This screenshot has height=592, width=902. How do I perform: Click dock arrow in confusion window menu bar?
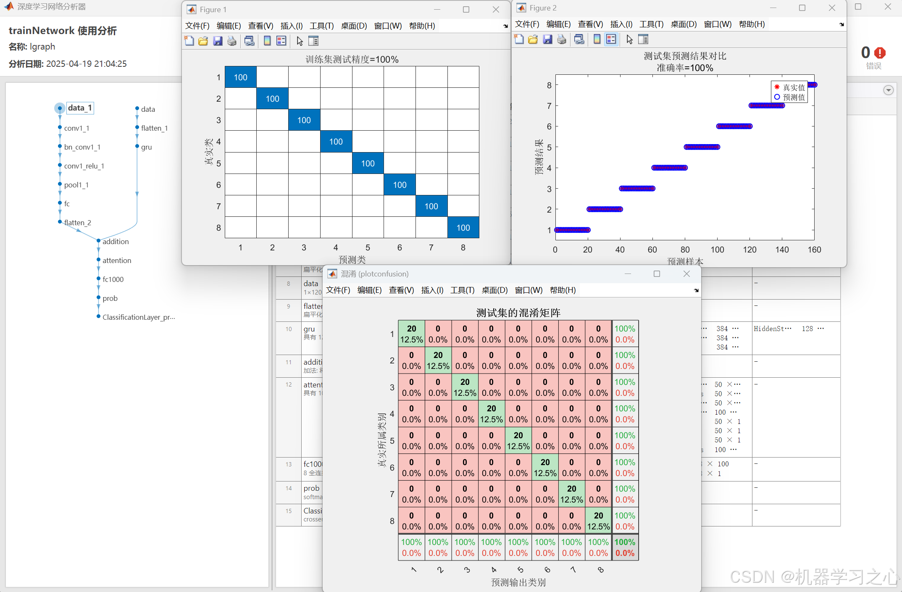coord(696,290)
